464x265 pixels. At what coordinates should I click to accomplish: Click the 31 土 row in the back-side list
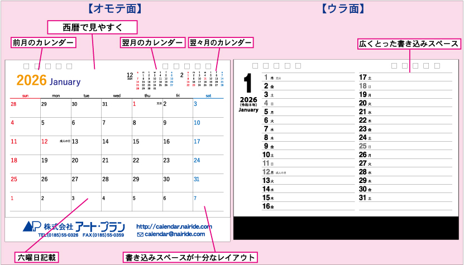click(405, 197)
